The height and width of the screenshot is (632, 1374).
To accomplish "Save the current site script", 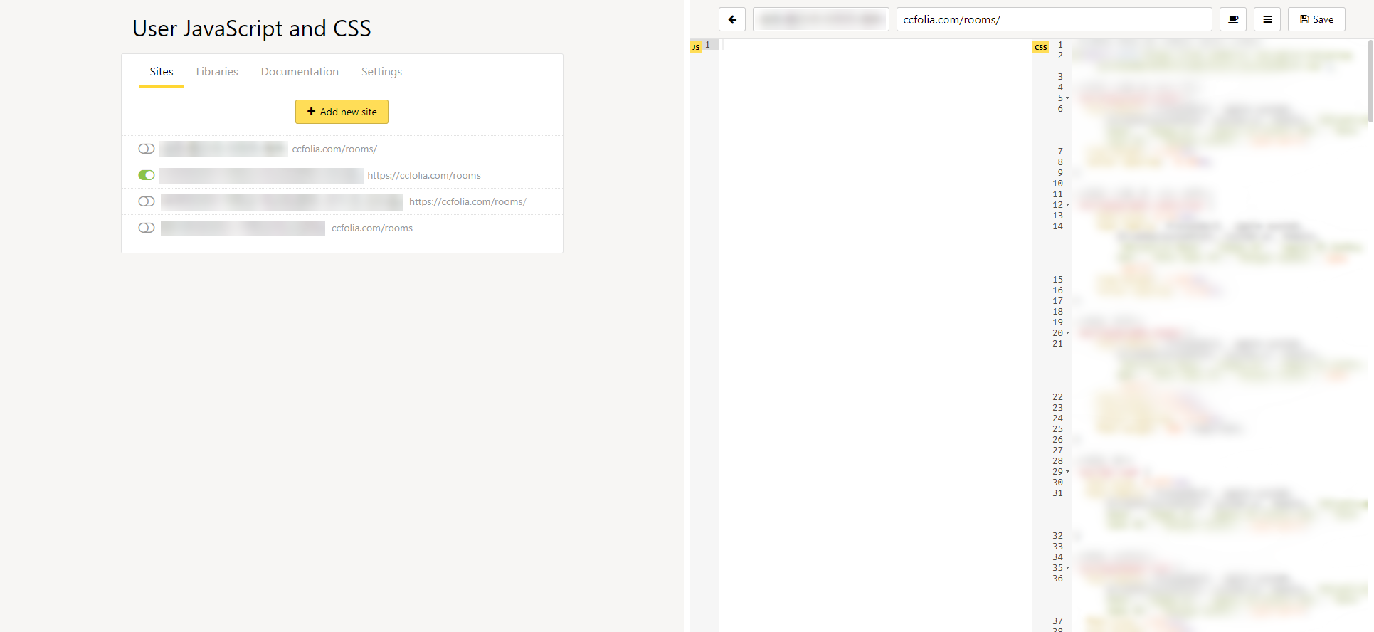I will [1316, 19].
